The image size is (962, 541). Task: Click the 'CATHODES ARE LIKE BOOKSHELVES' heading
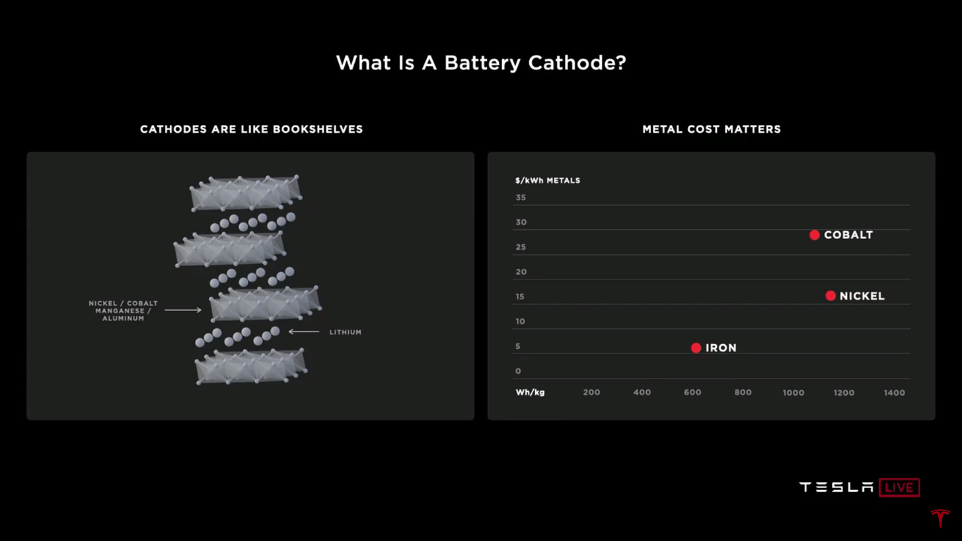[x=252, y=129]
